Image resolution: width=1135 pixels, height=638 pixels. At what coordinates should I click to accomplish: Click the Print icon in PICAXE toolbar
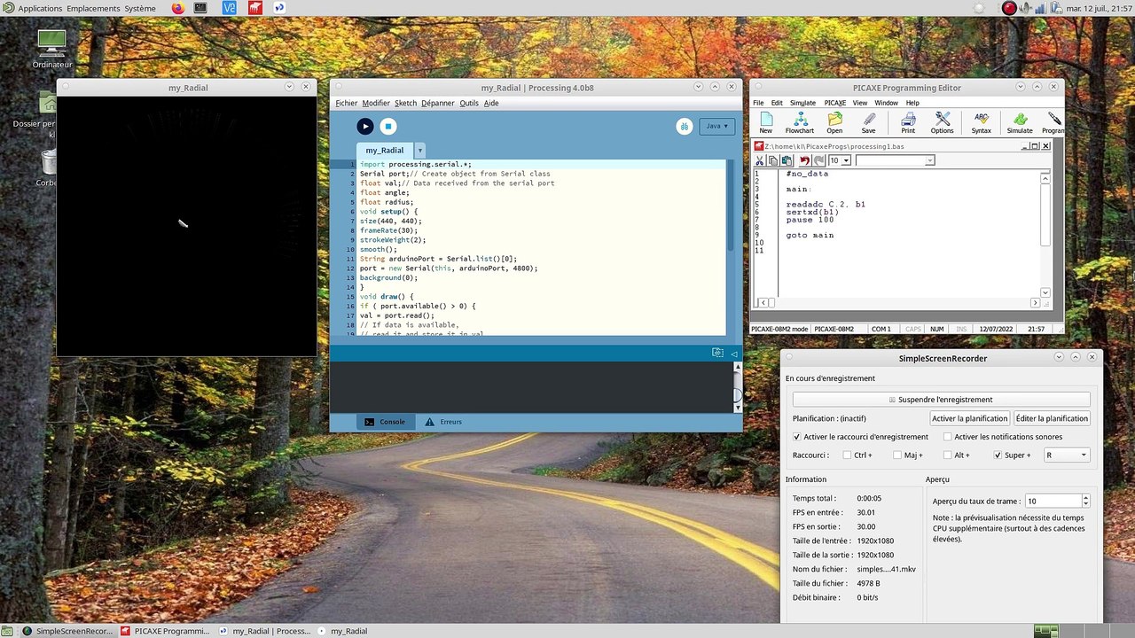(908, 123)
